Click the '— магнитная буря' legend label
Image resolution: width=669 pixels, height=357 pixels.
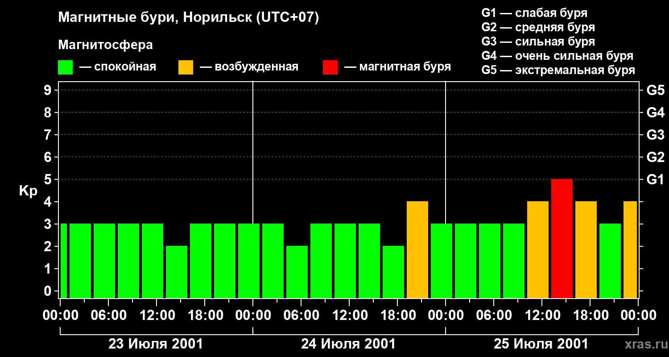(397, 67)
